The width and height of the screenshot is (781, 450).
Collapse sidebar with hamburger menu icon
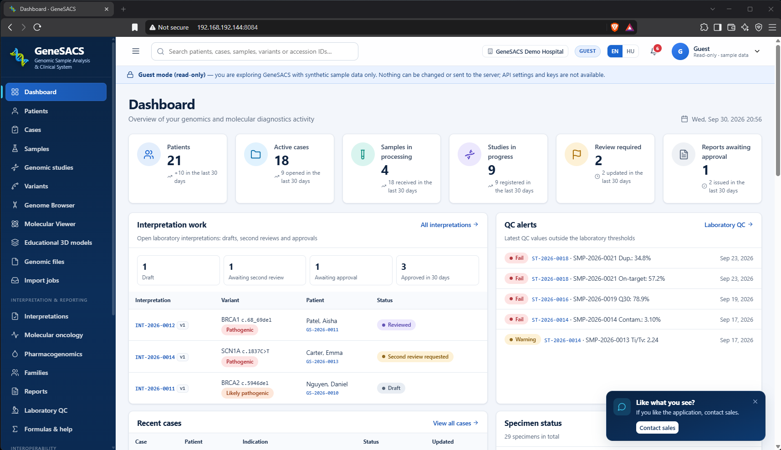coord(136,51)
